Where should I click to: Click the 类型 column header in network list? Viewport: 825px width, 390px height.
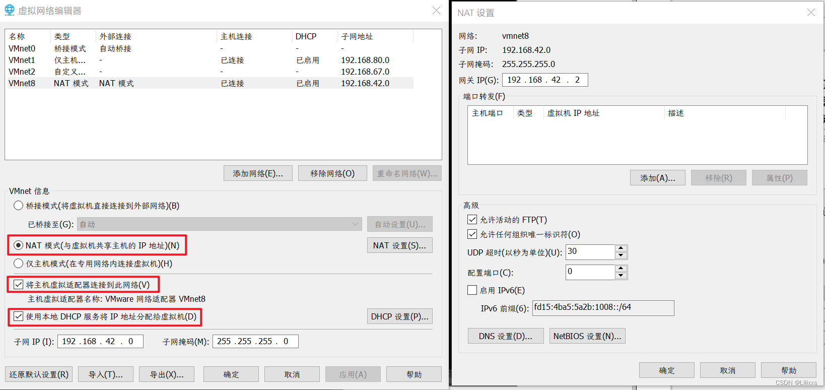point(73,36)
